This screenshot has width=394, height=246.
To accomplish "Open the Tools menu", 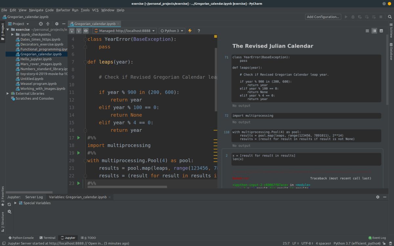I will click(x=85, y=10).
